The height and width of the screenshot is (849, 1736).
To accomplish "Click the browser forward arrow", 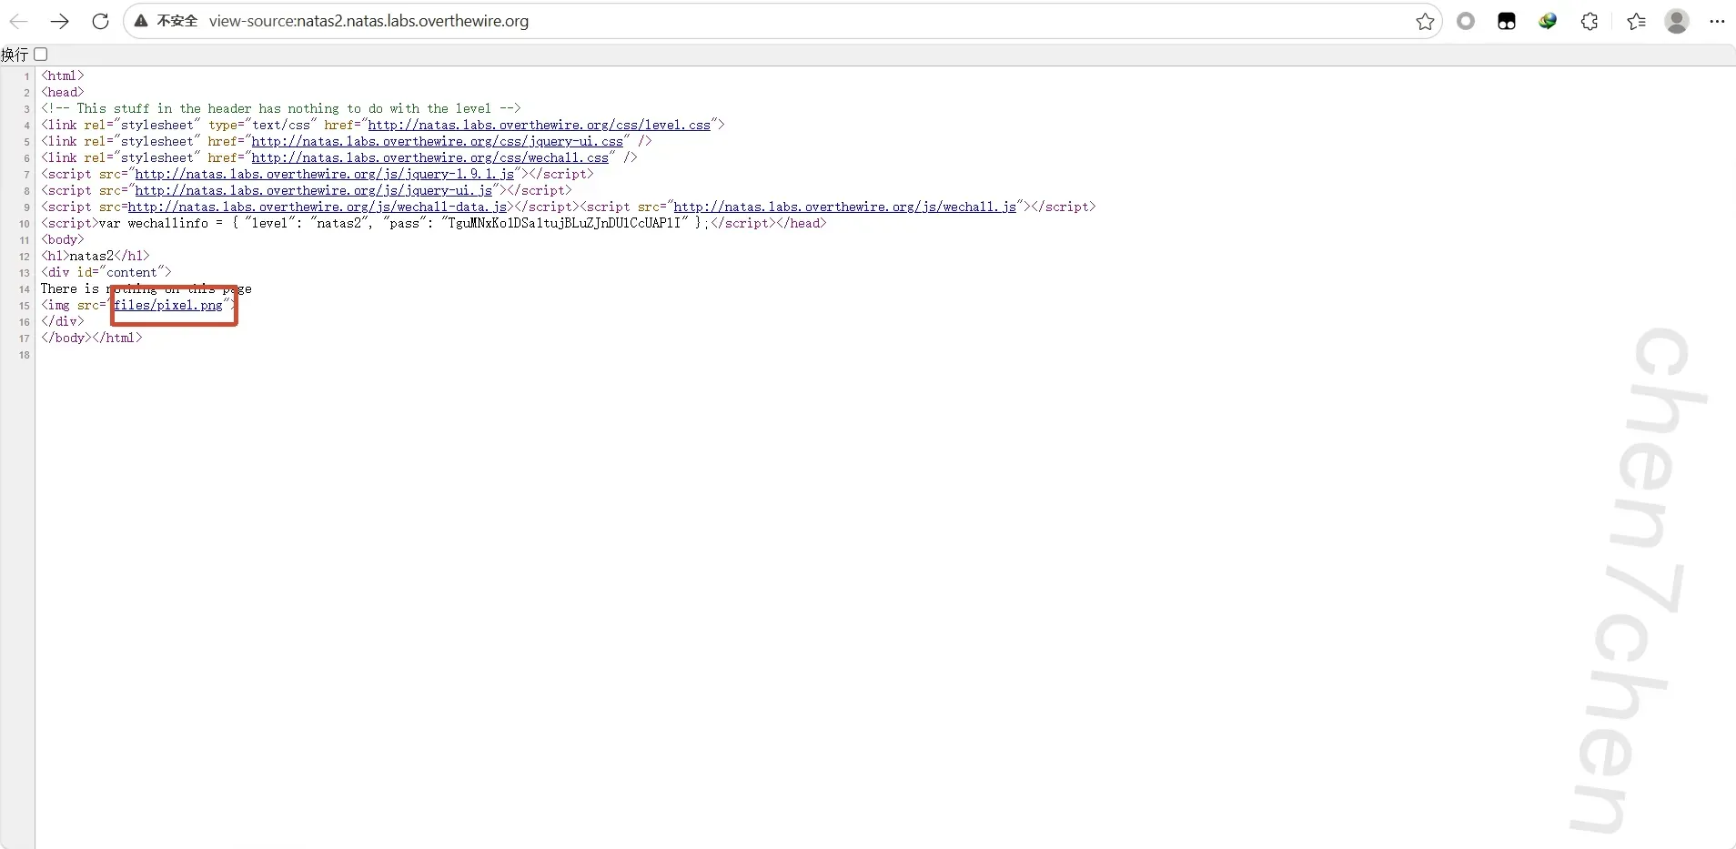I will (x=60, y=21).
